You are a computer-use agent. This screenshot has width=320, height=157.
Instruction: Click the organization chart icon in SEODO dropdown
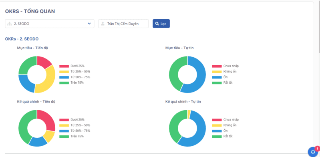(x=9, y=24)
